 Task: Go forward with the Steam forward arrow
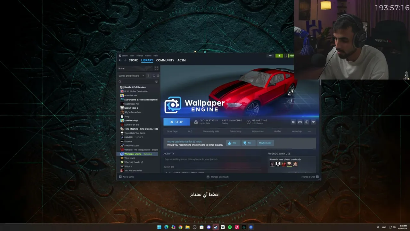[125, 60]
